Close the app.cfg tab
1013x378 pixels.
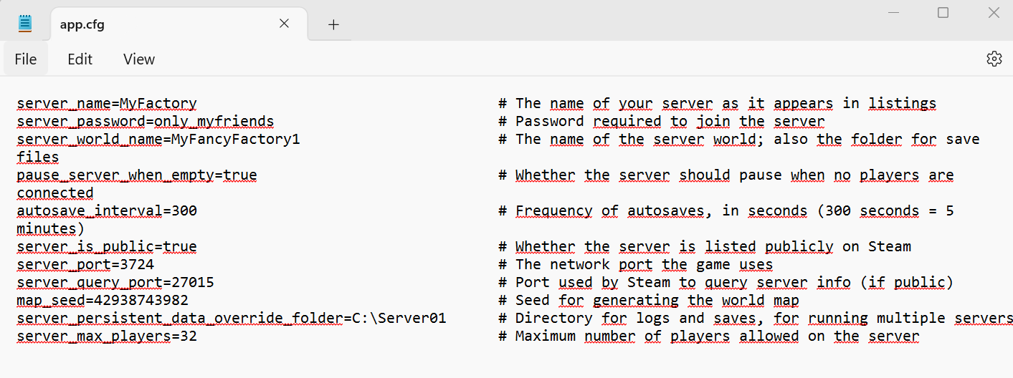point(284,24)
